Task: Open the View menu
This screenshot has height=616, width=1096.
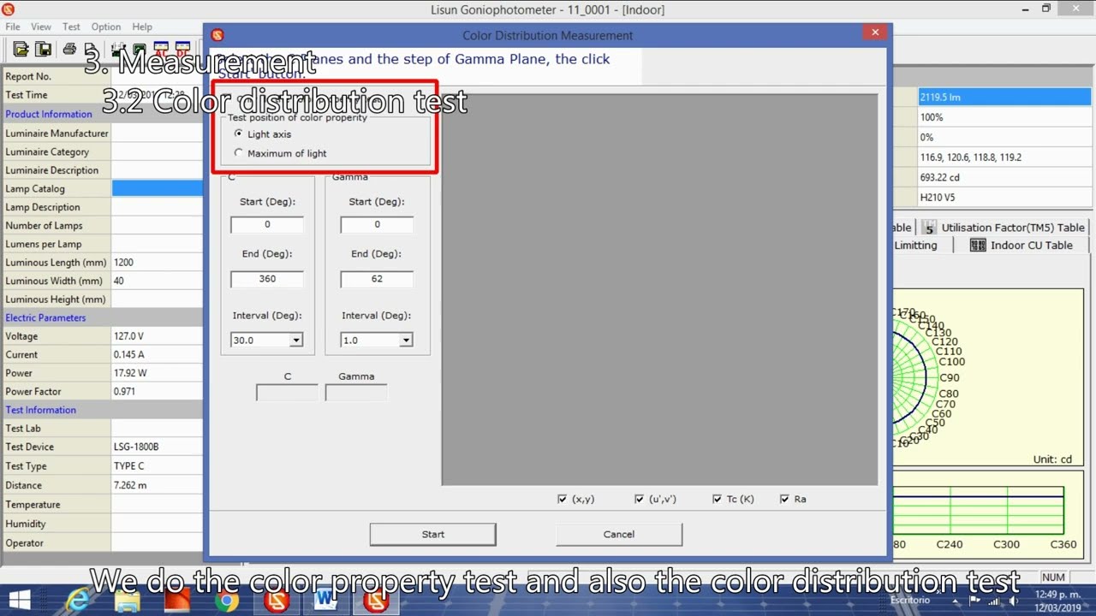Action: [x=41, y=27]
